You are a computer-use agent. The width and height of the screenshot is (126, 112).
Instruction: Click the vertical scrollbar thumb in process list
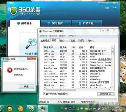[113, 52]
